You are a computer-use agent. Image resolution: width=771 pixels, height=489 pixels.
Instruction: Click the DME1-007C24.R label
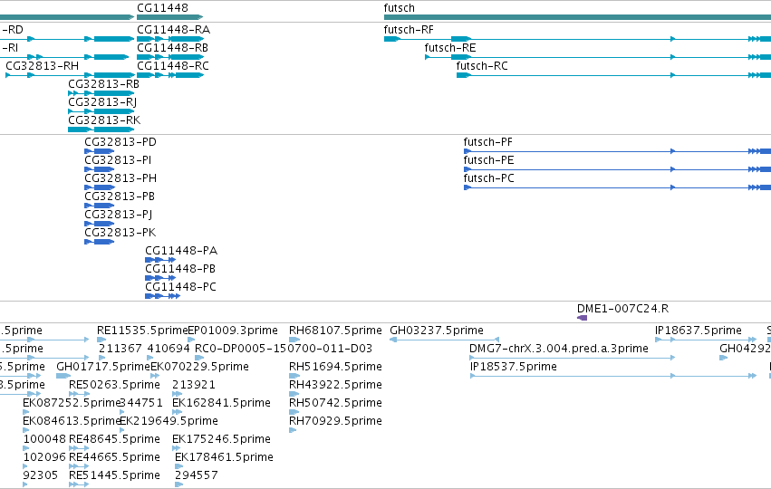coord(622,309)
